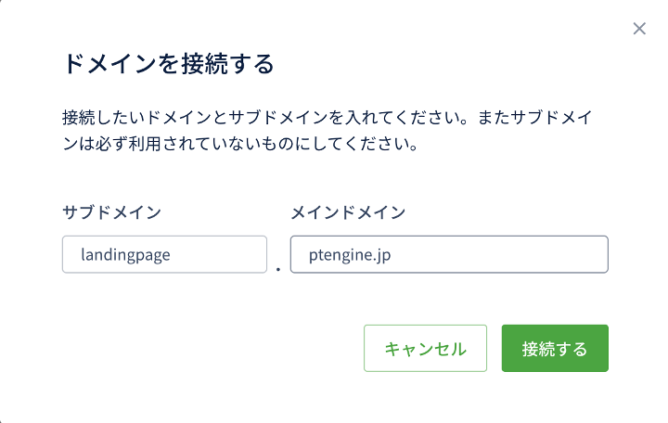668x423 pixels.
Task: Click the empty right end of the サブドメイン box
Action: click(x=253, y=254)
